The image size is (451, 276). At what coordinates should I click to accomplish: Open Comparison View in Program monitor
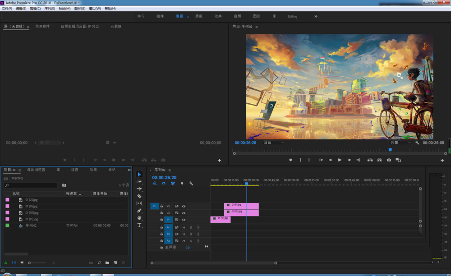pos(398,160)
